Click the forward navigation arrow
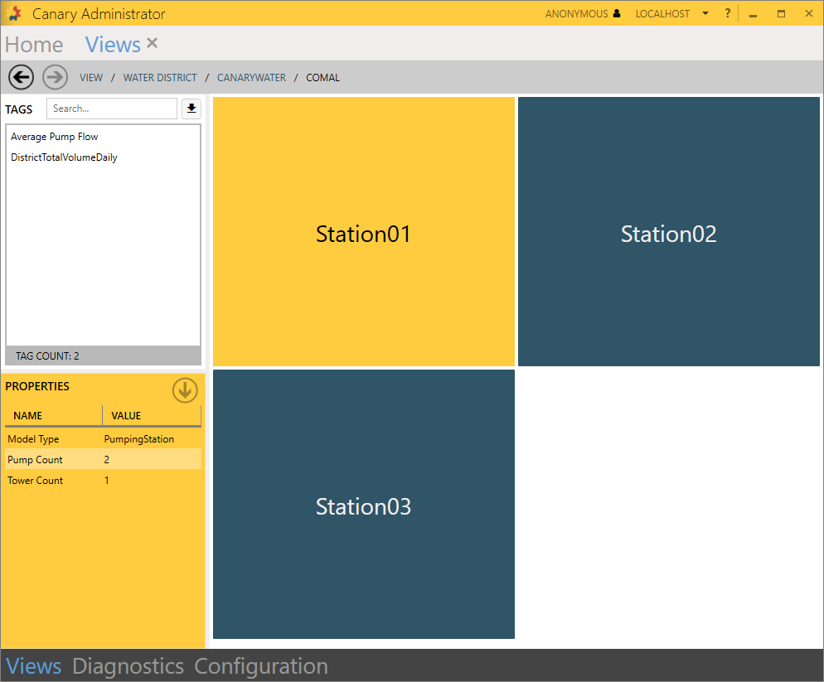824x682 pixels. pyautogui.click(x=55, y=77)
